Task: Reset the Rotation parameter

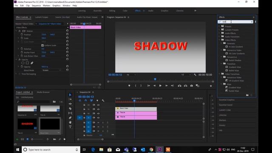Action: click(x=67, y=48)
